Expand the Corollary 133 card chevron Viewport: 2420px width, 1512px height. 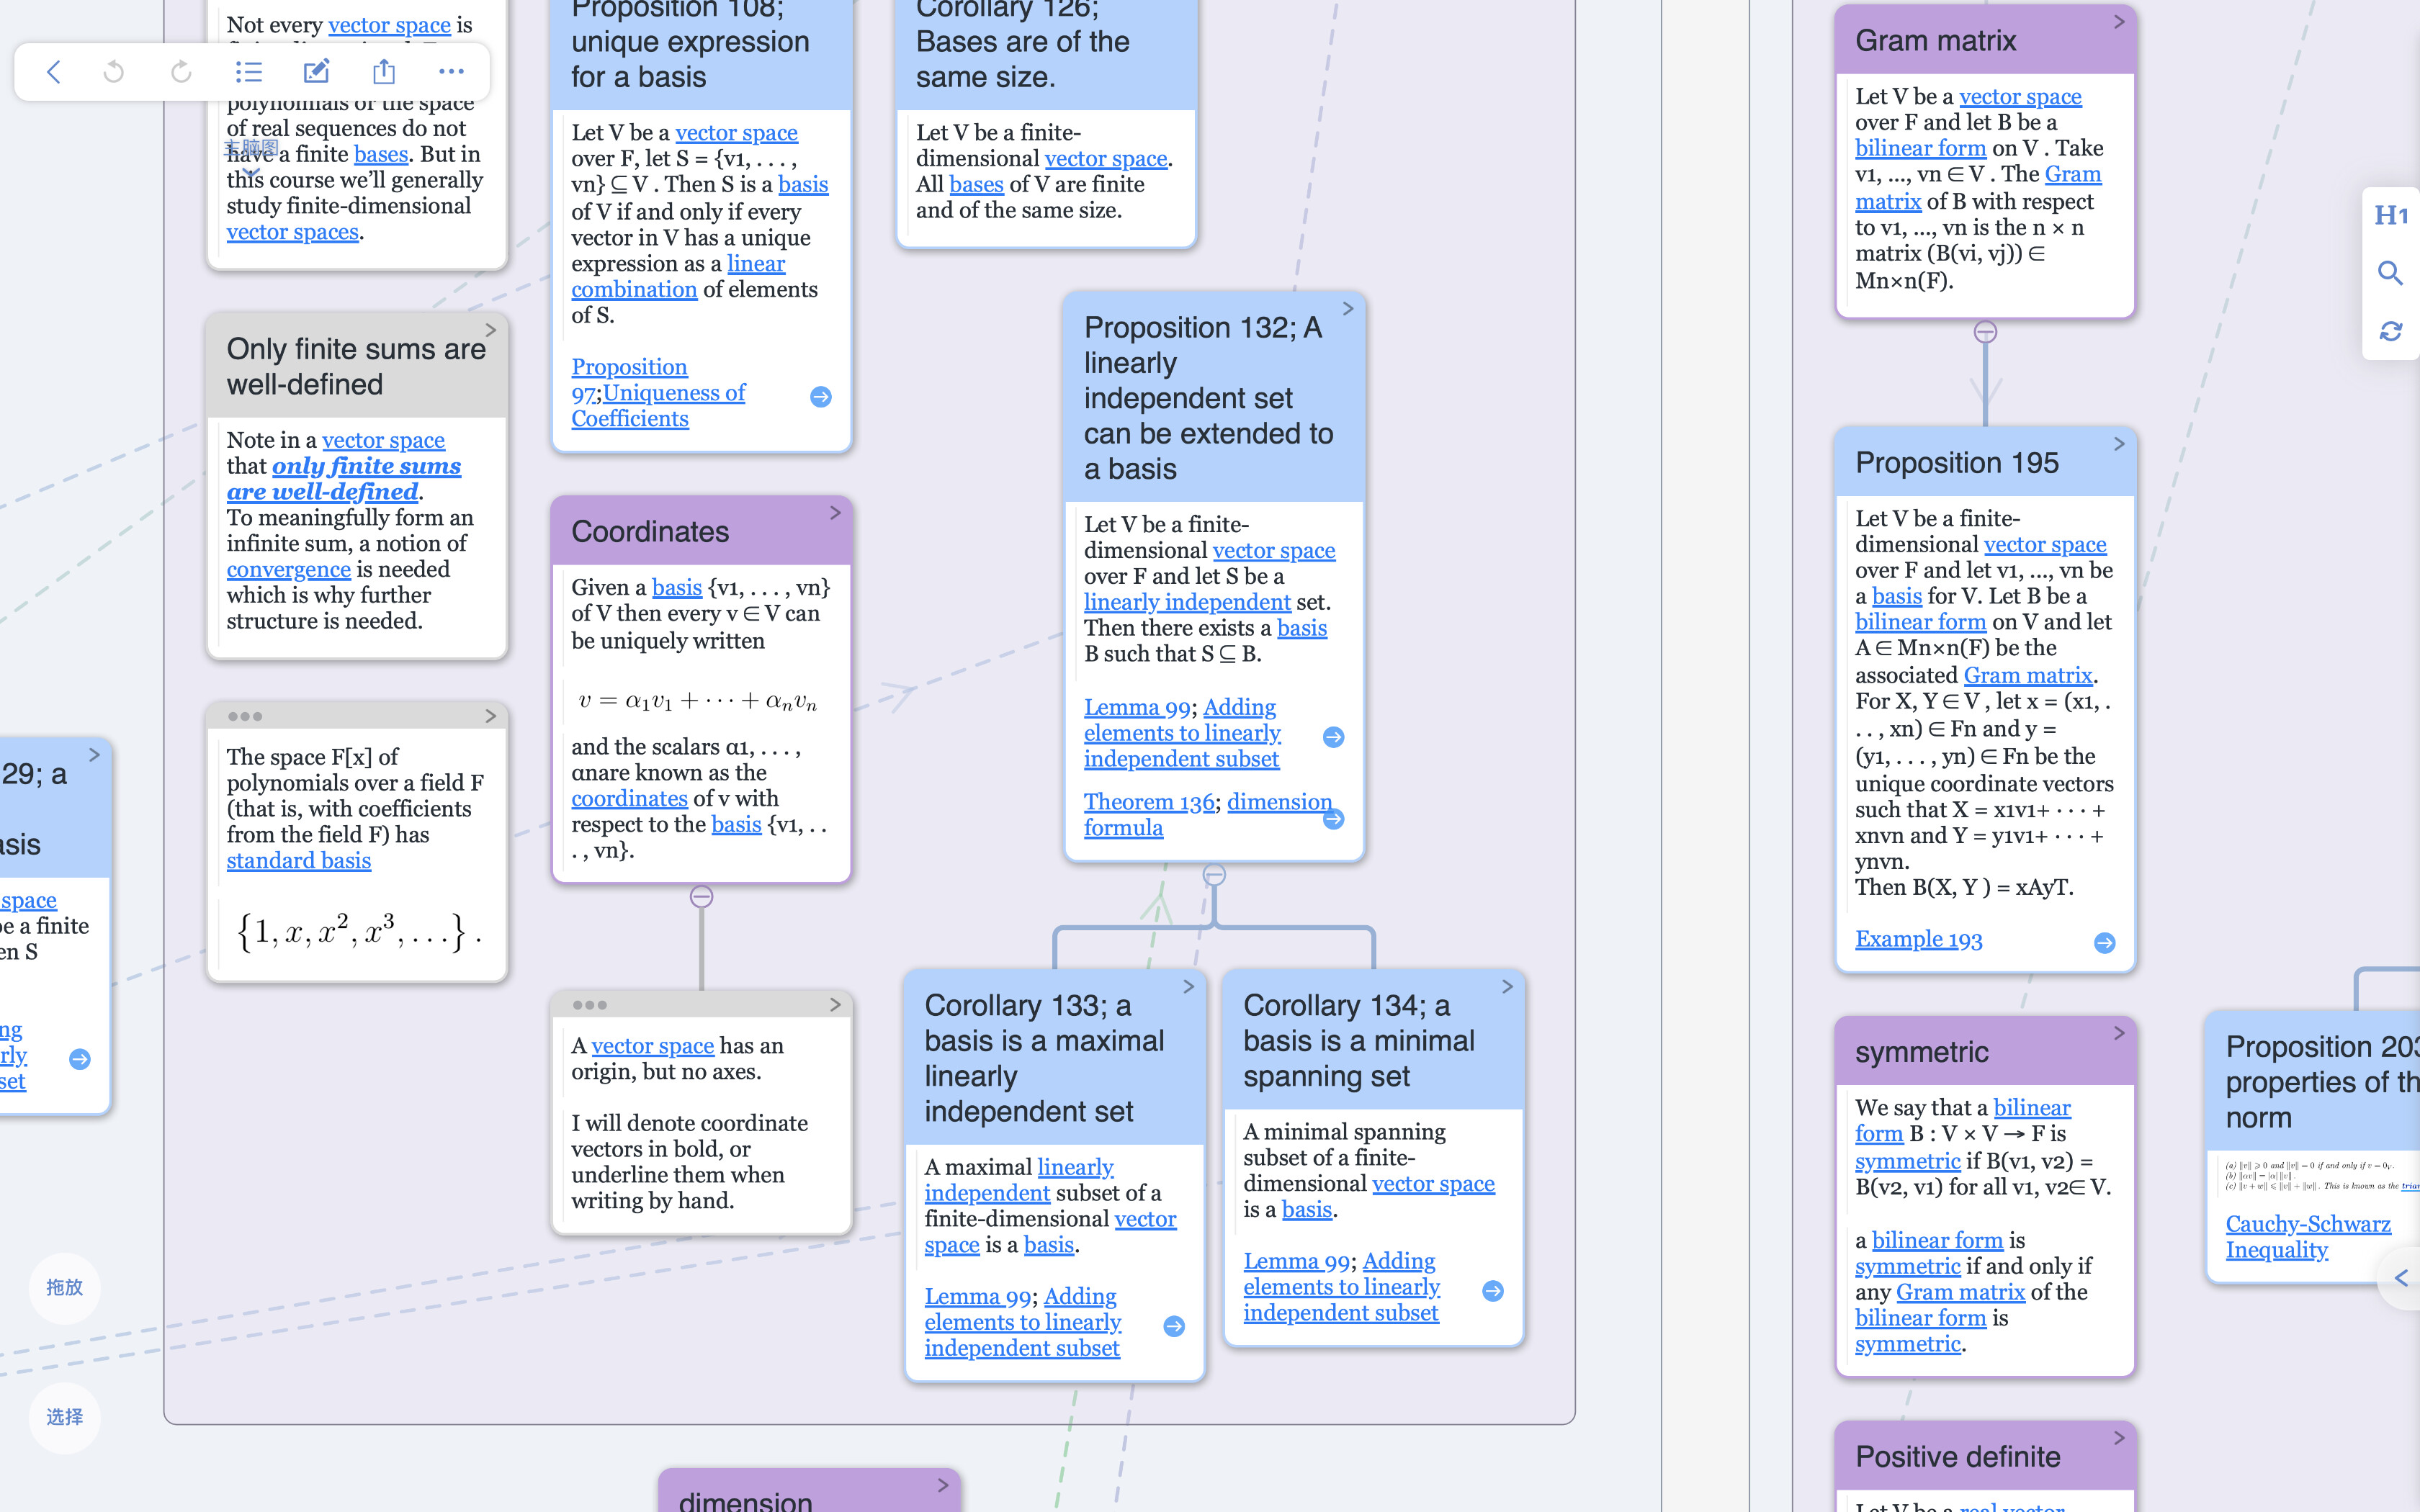tap(1188, 987)
